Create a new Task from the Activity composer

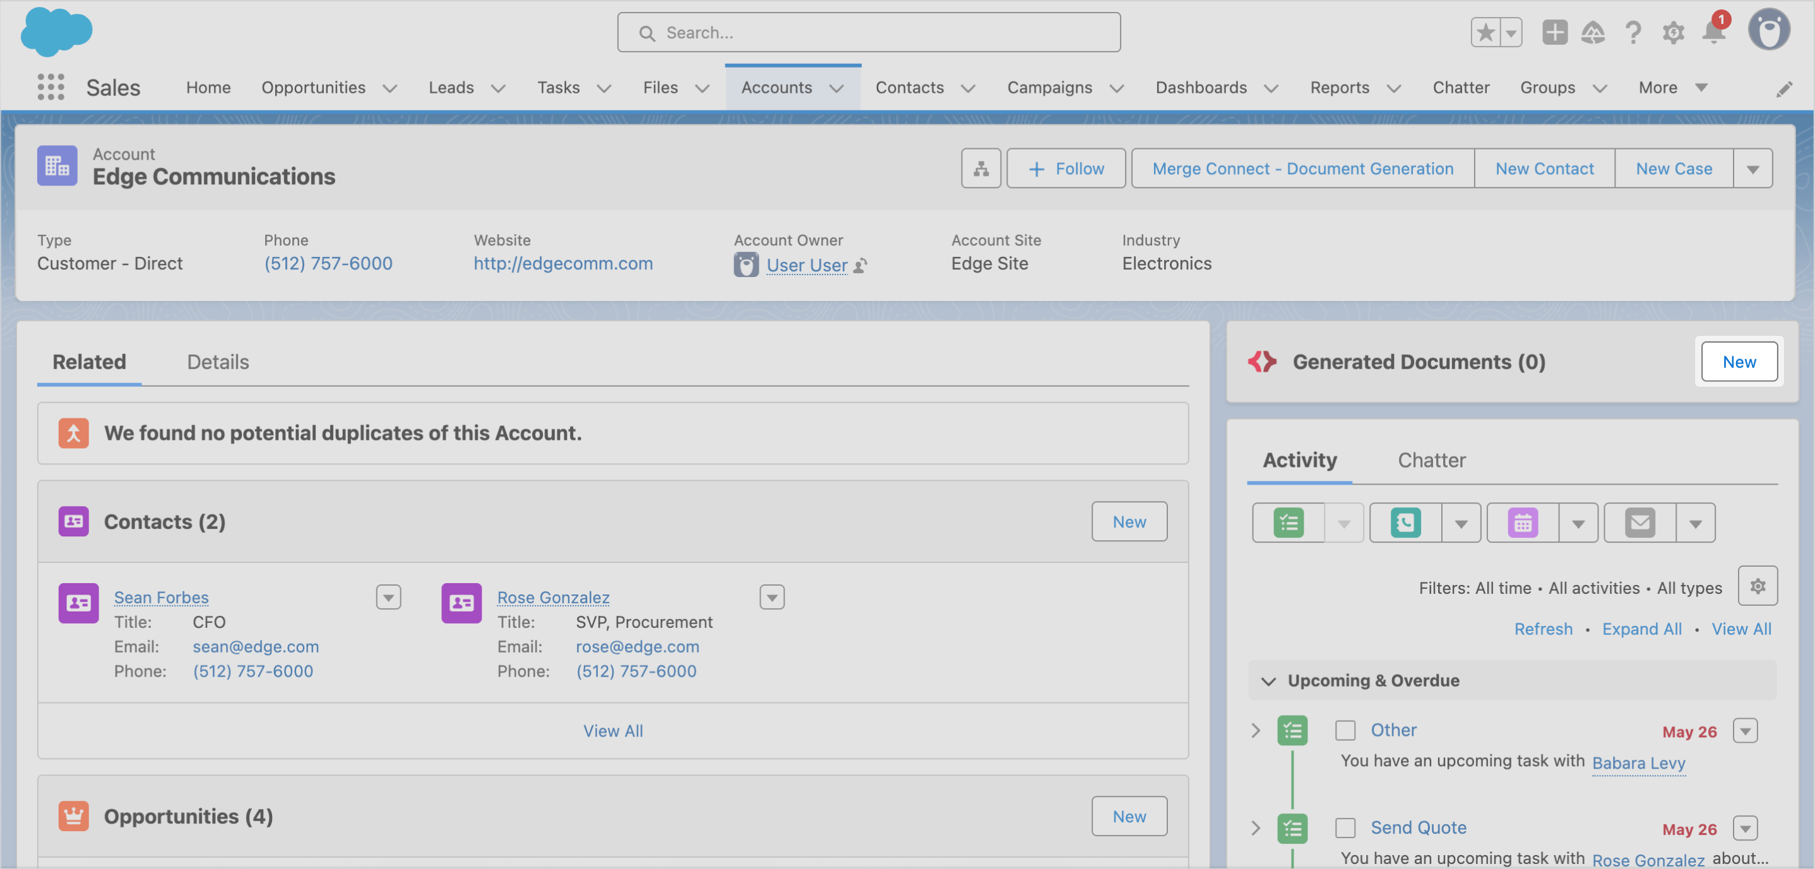pyautogui.click(x=1287, y=523)
